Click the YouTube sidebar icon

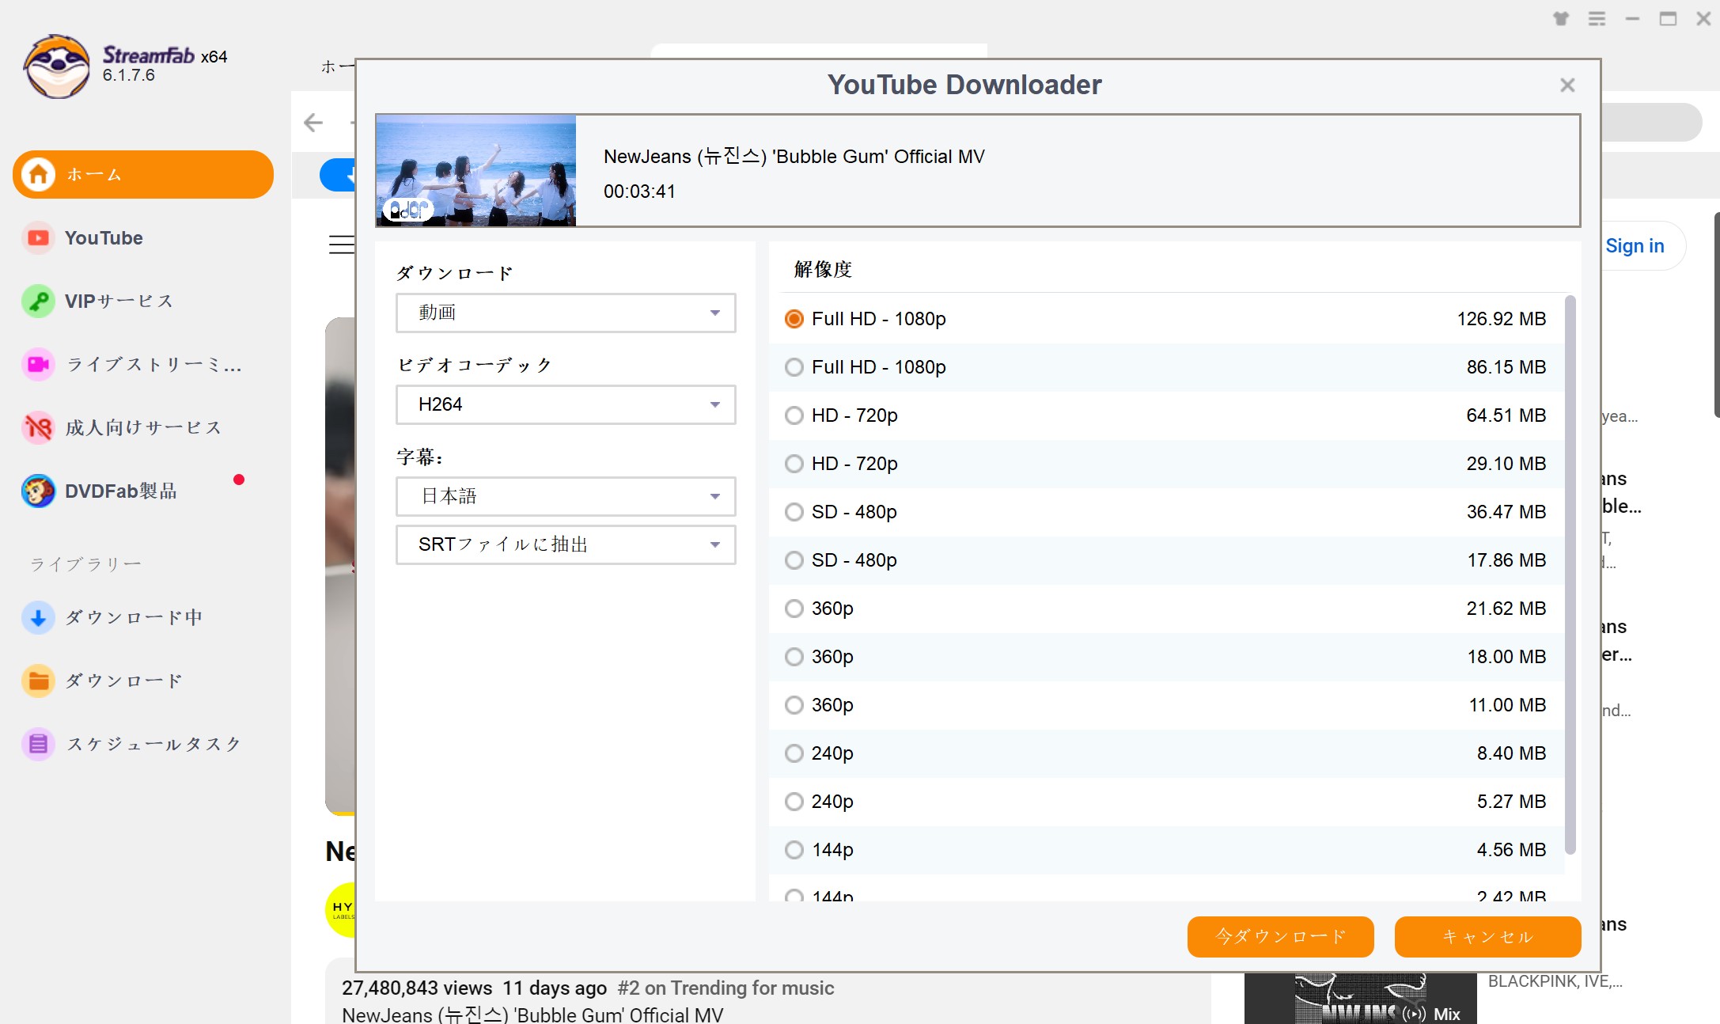(x=38, y=238)
